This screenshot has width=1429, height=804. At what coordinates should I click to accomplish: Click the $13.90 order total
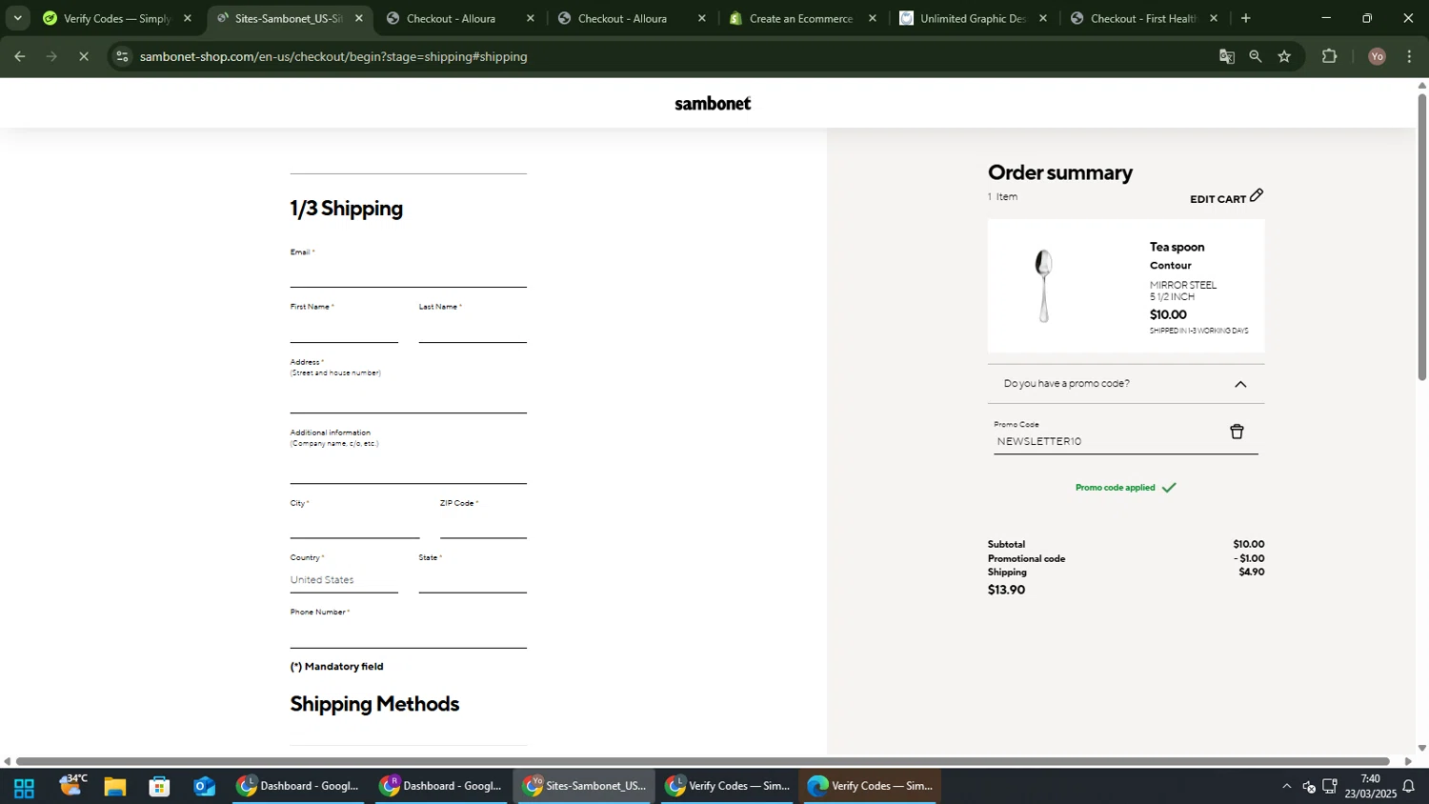pos(1006,591)
